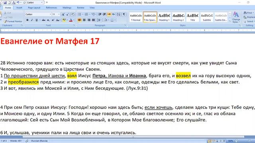
Task: Toggle show paragraph marks
Action: (124, 14)
